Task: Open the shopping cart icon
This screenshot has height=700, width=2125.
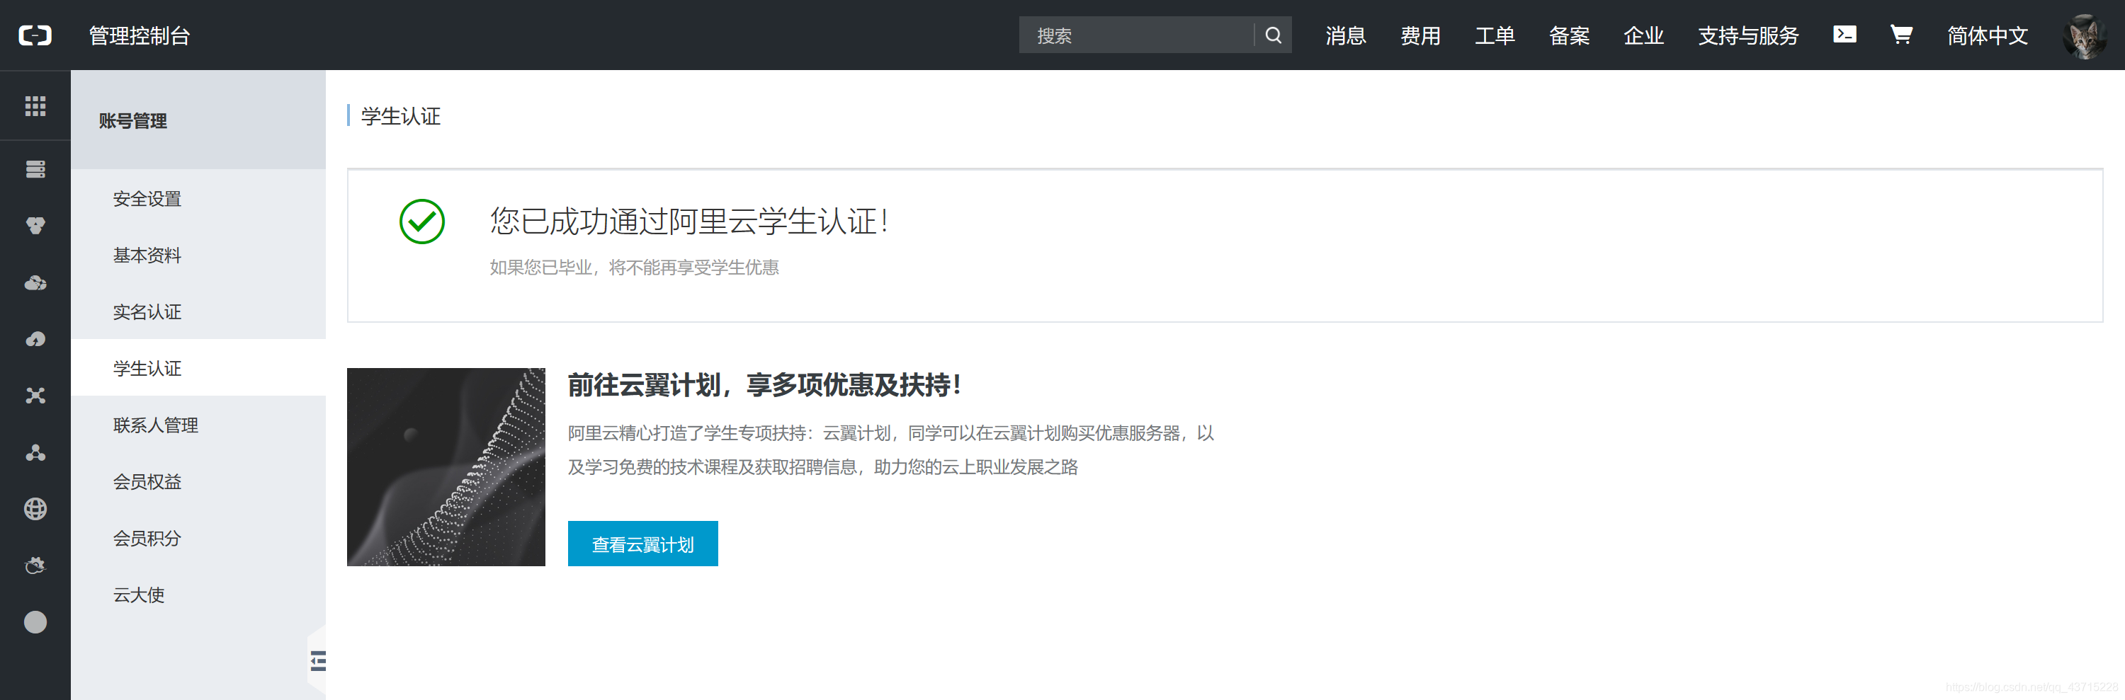Action: 1900,35
